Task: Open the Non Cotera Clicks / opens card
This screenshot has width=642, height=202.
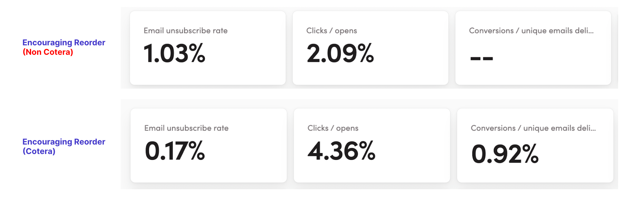Action: click(370, 48)
